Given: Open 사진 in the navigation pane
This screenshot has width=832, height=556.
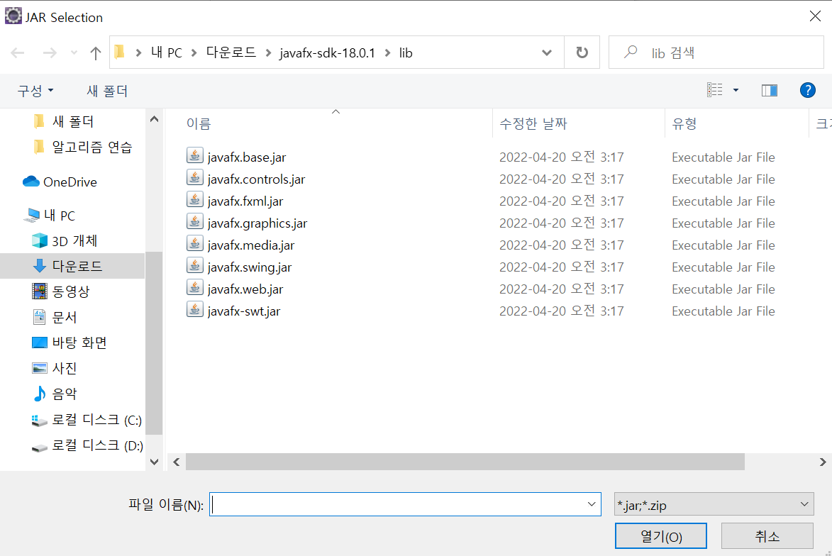Looking at the screenshot, I should click(65, 368).
